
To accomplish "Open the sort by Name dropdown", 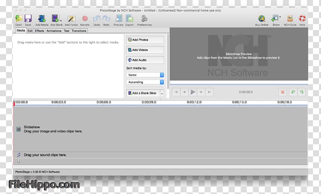I will click(145, 75).
